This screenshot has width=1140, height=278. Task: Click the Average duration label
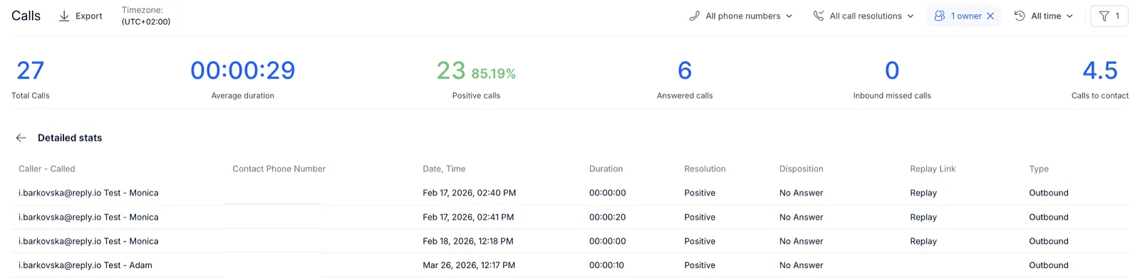[243, 95]
